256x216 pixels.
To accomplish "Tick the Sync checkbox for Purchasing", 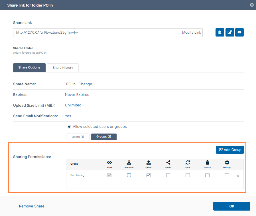I will [188, 175].
